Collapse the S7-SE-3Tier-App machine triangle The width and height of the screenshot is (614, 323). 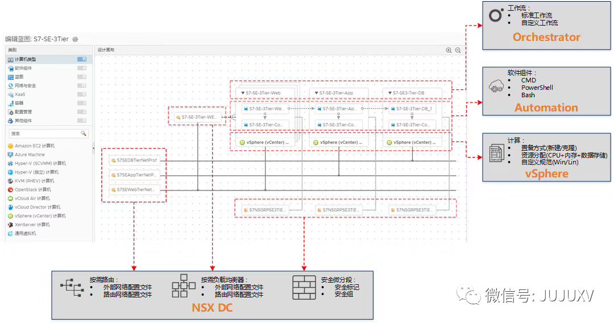point(317,93)
